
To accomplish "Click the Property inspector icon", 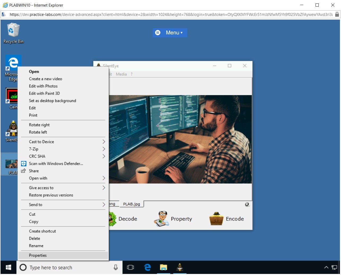I will [162, 219].
